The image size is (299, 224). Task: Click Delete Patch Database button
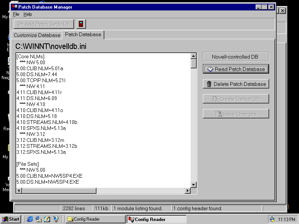click(x=236, y=84)
